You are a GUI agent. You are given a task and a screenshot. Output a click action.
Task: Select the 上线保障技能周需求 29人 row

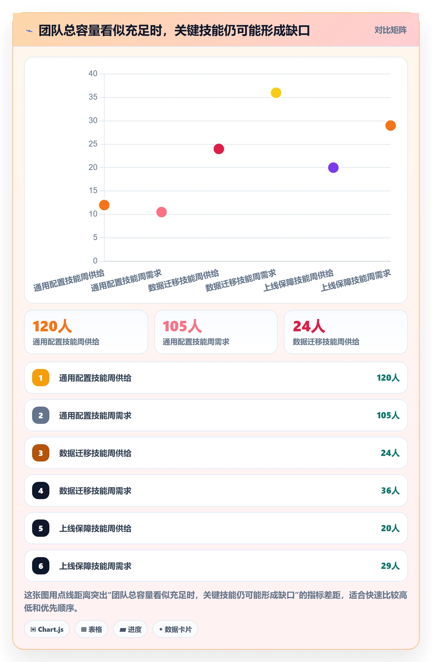pos(216,566)
